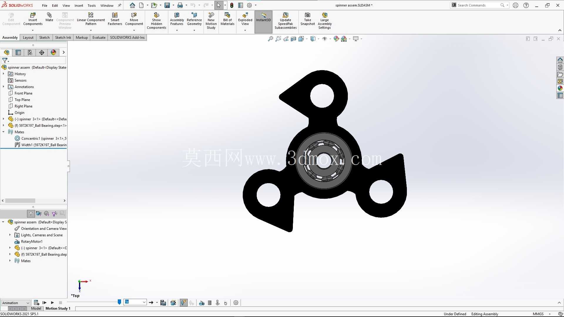
Task: Open Bill of Materials tool
Action: [227, 19]
